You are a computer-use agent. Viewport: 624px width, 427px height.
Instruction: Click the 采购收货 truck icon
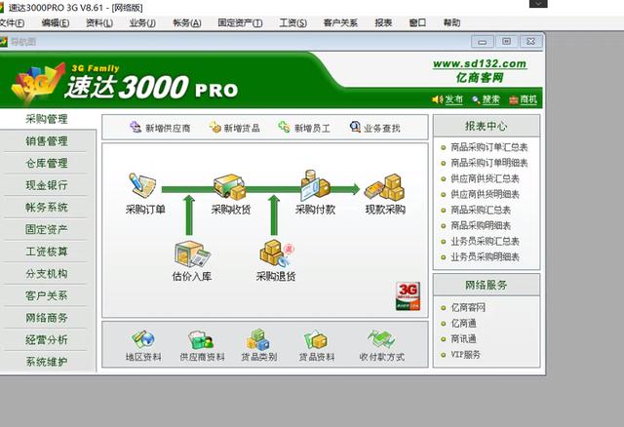230,186
